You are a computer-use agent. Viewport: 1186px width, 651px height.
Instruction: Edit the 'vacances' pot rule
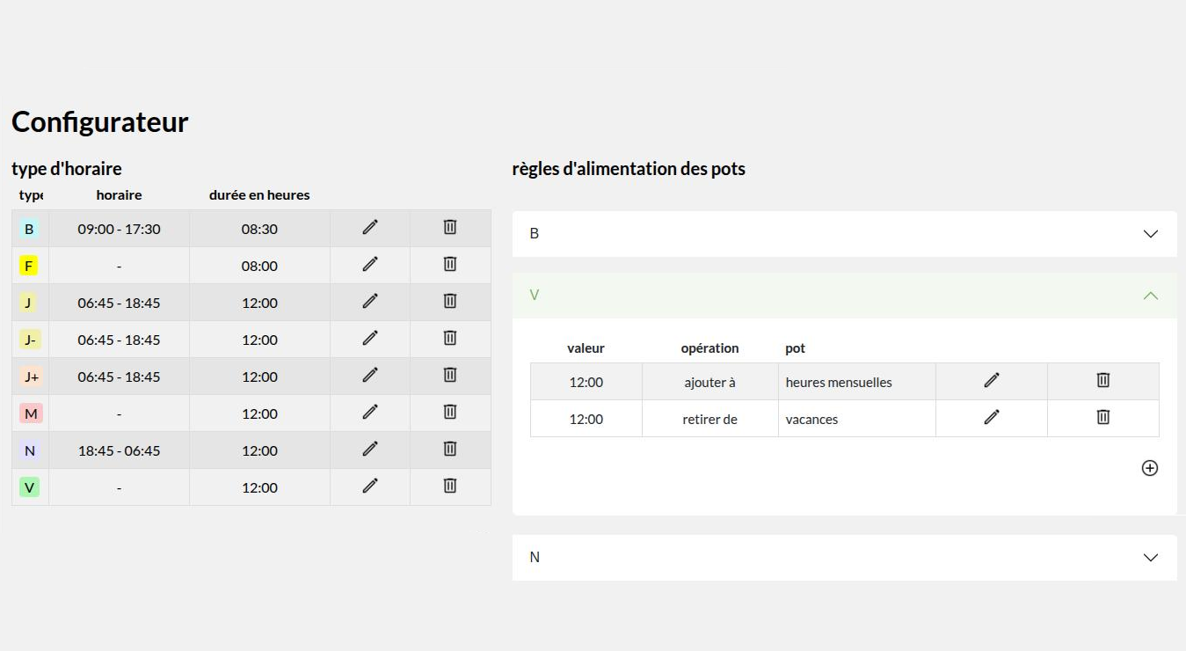[992, 418]
